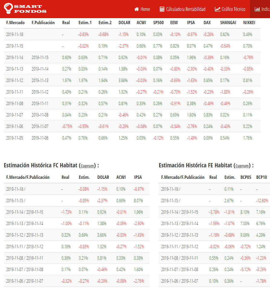Screen dimensions: 270x289
Task: Click the BCP10 column header
Action: click(x=262, y=177)
